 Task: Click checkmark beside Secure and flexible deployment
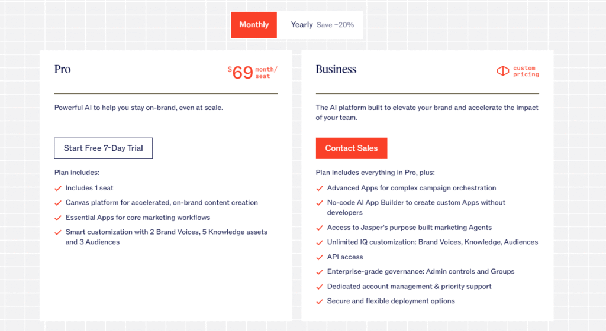[x=320, y=301]
